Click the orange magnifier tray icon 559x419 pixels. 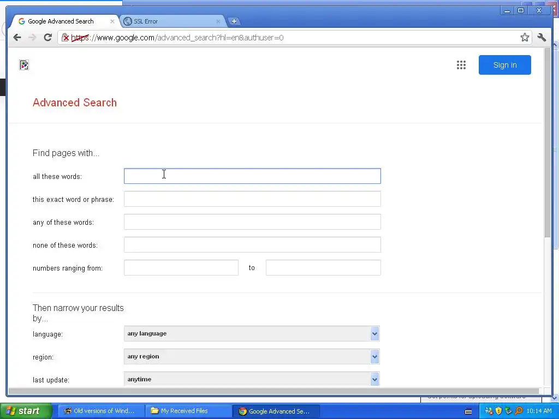[519, 411]
